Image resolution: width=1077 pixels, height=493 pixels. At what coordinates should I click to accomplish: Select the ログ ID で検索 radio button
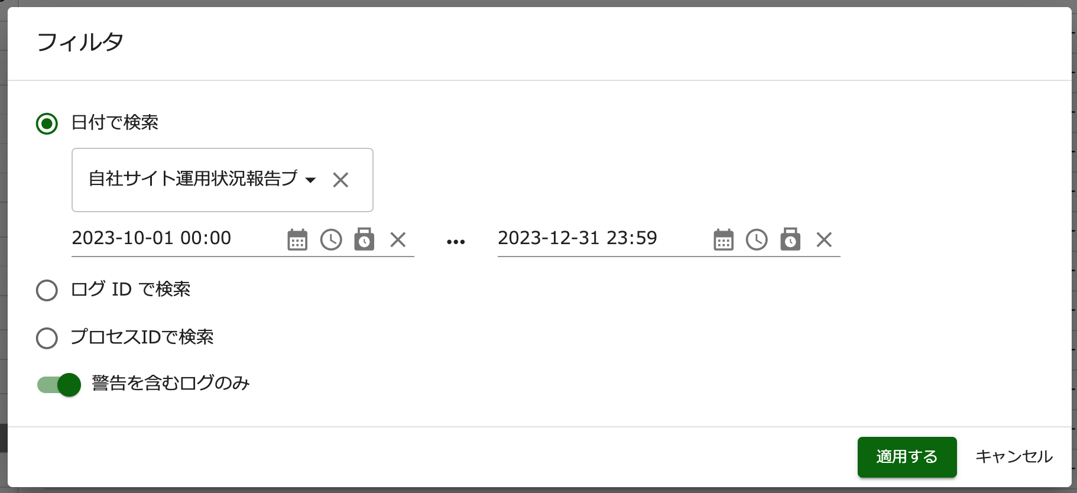tap(47, 290)
